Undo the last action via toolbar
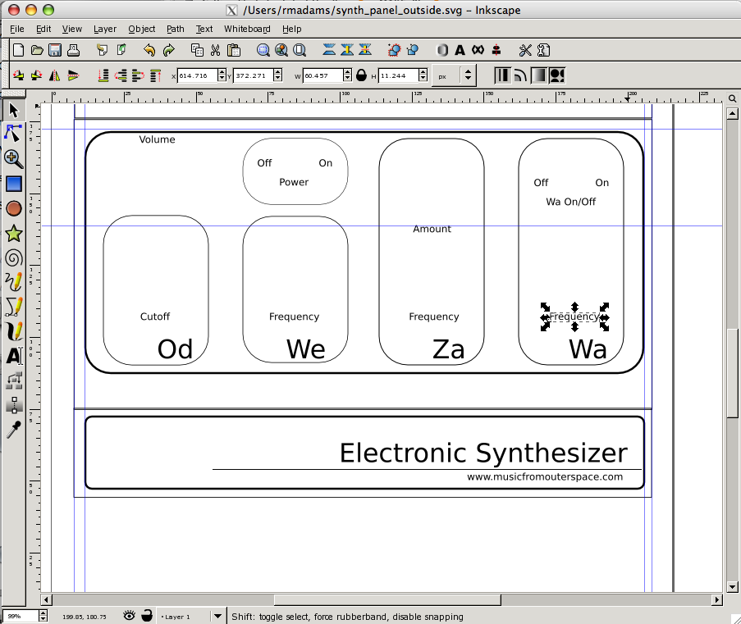Image resolution: width=741 pixels, height=624 pixels. point(150,50)
